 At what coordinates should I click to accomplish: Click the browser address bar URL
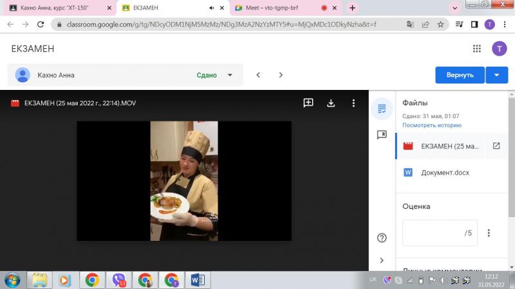[x=221, y=24]
